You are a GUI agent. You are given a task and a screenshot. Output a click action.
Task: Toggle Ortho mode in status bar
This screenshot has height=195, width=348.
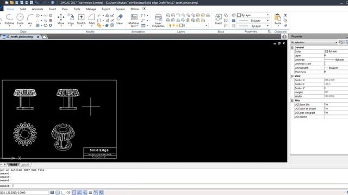[x=63, y=193]
